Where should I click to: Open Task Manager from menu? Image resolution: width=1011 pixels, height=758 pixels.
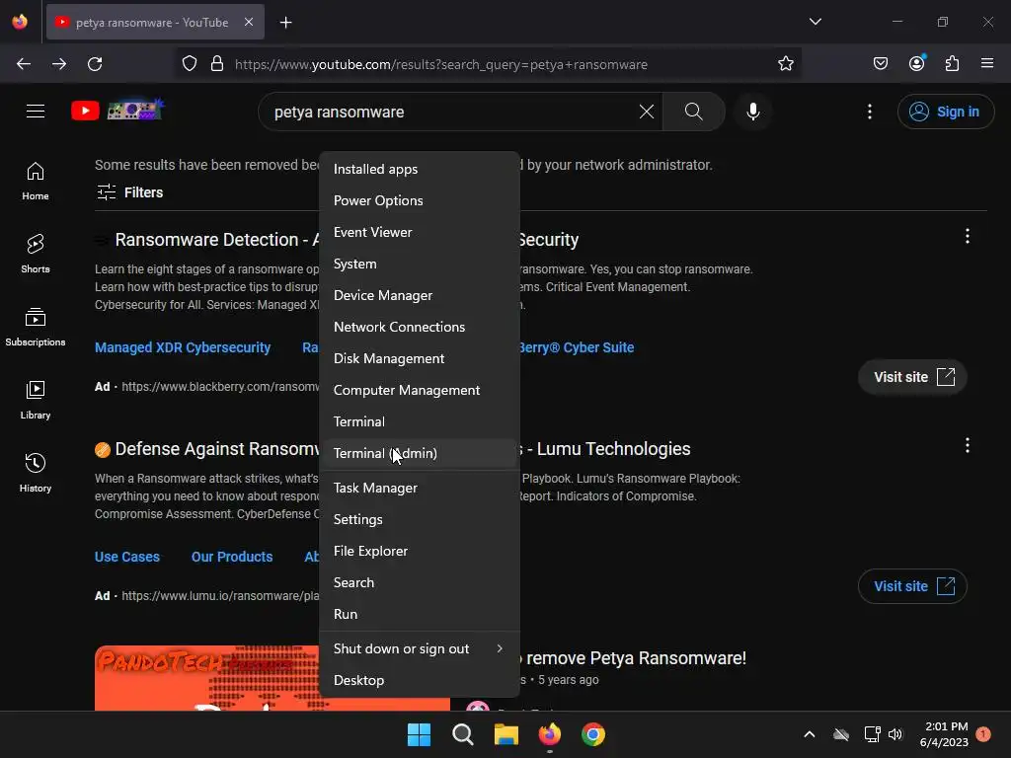(419, 488)
